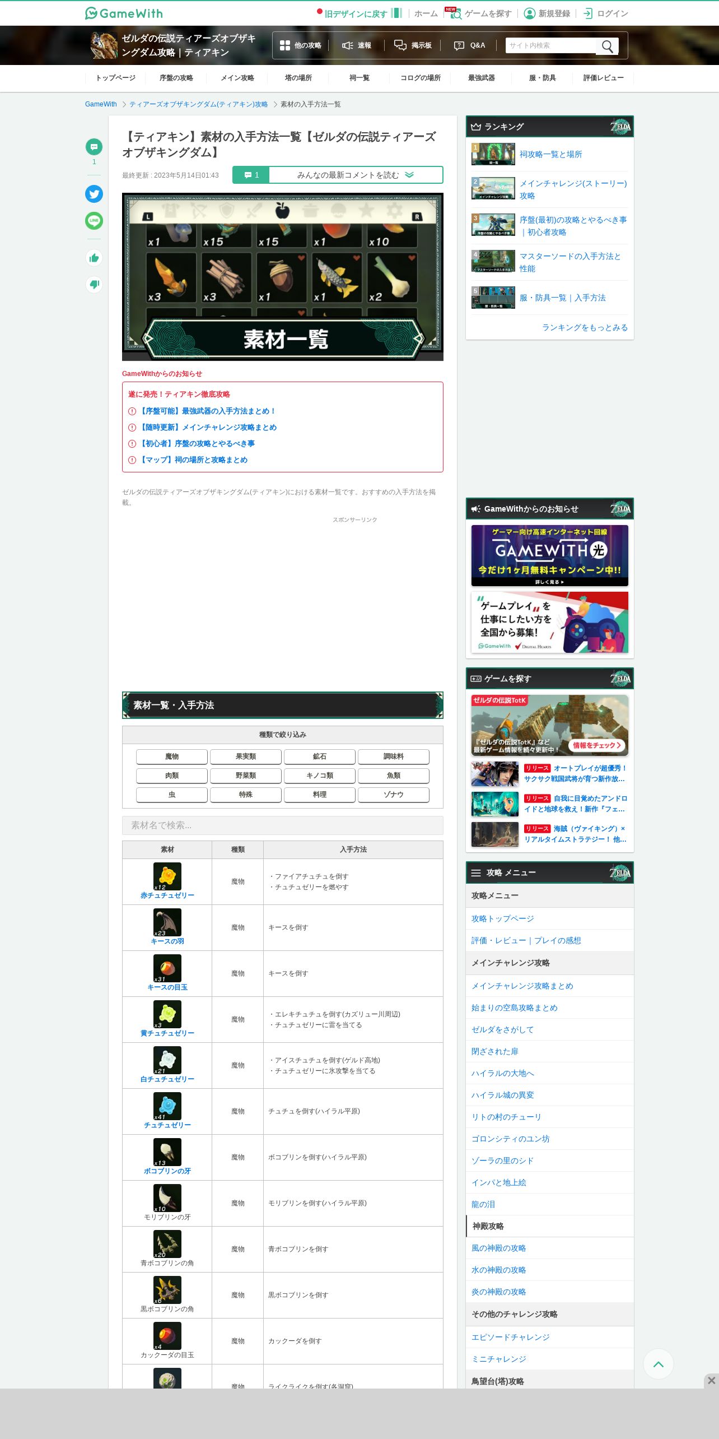Filter materials by 魚類

click(x=394, y=776)
